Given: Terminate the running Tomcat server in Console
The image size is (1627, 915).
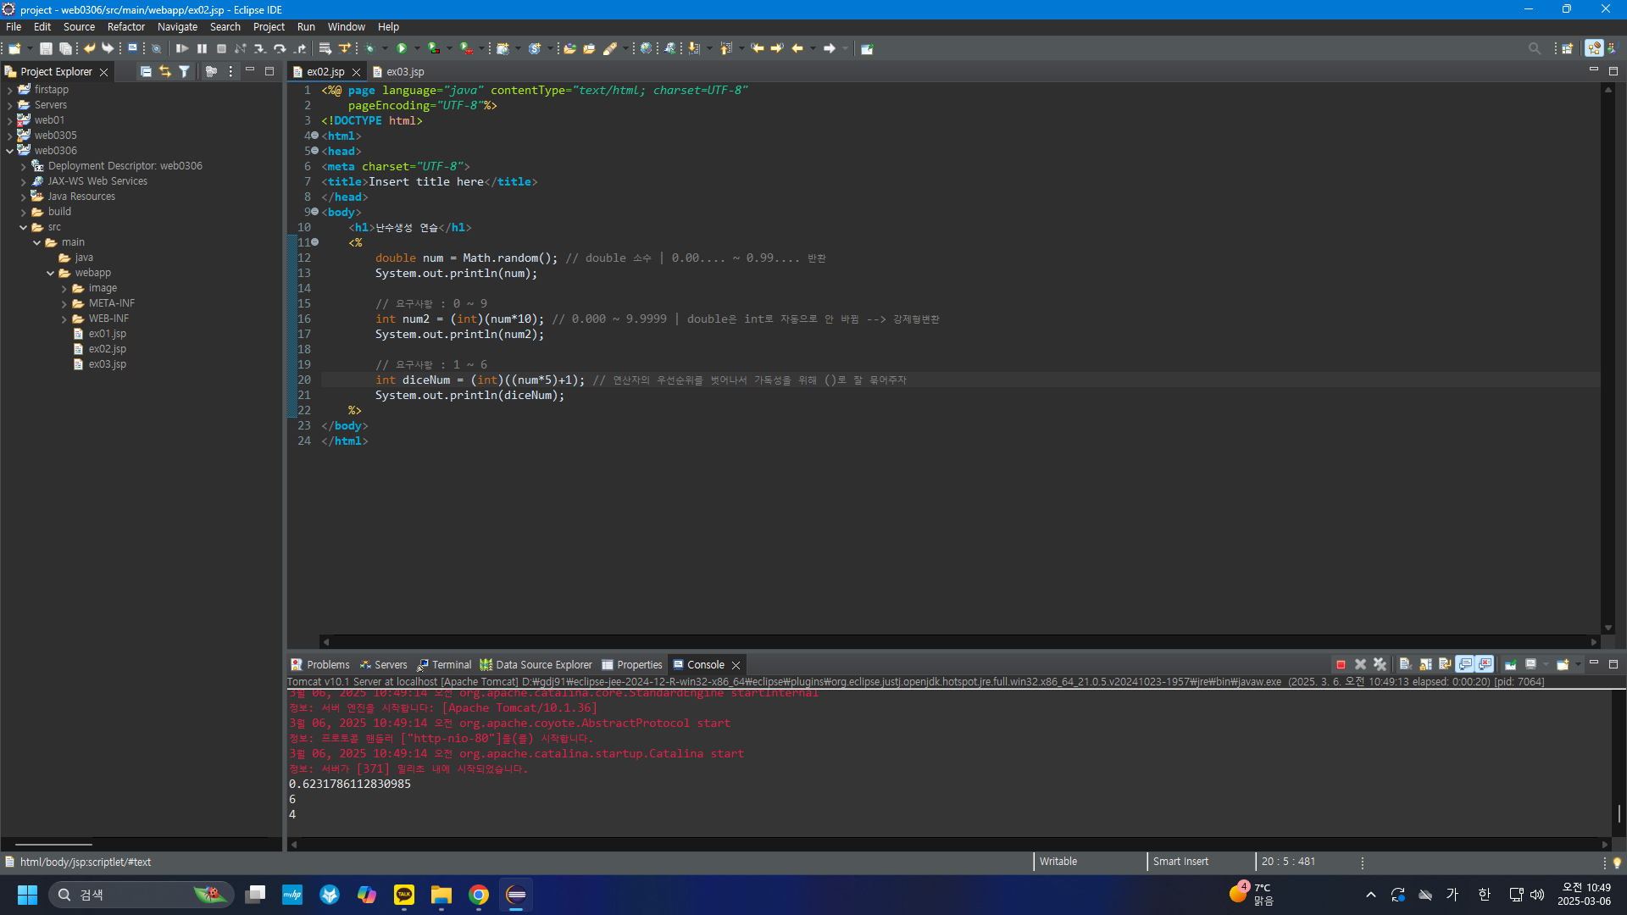Looking at the screenshot, I should pyautogui.click(x=1341, y=665).
